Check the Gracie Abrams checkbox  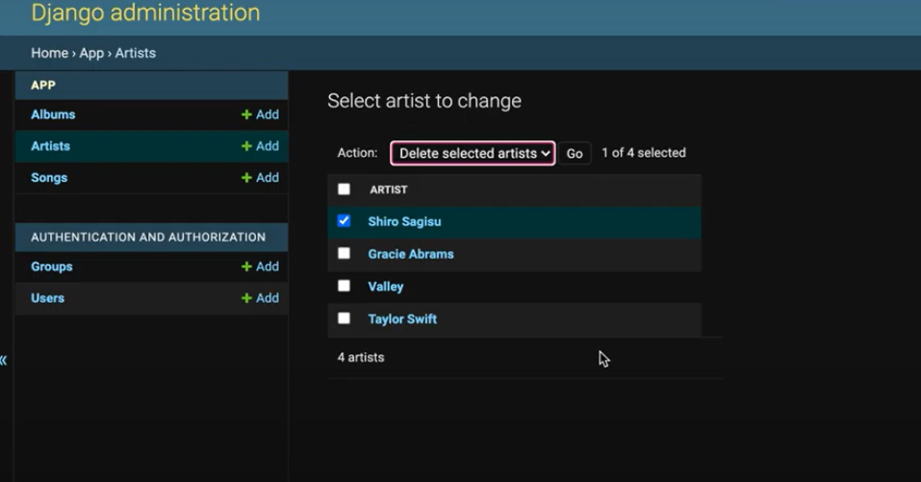point(345,253)
